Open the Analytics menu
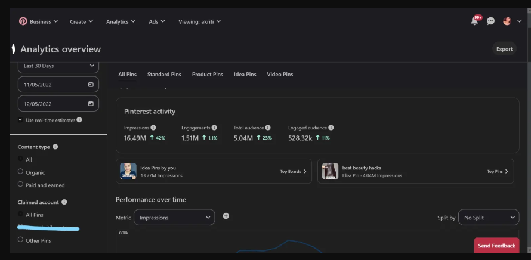Viewport: 531px width, 260px height. coord(121,21)
